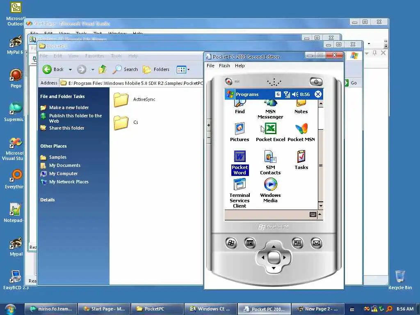Launch Pocket Word program icon
The image size is (420, 315).
coord(240,162)
